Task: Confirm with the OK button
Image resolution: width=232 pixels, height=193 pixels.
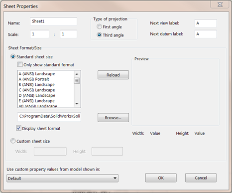Action: (x=161, y=178)
